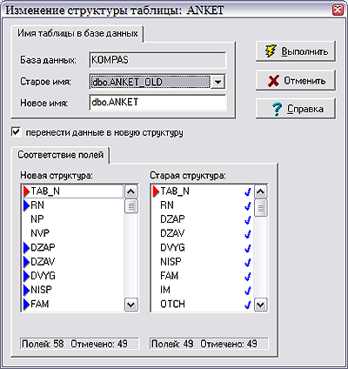Viewport: 348px width, 369px height.
Task: Click the down arrow of the new structure list
Action: pos(130,305)
